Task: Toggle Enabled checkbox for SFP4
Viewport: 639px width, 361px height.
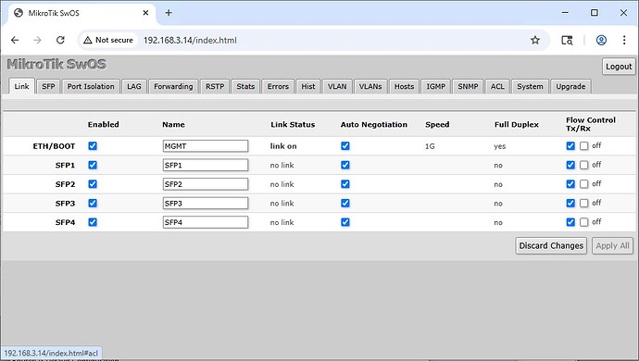Action: (x=93, y=222)
